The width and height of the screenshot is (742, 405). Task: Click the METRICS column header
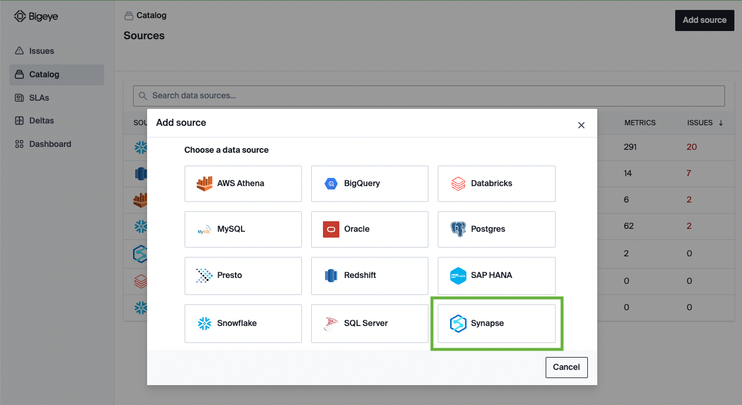640,123
